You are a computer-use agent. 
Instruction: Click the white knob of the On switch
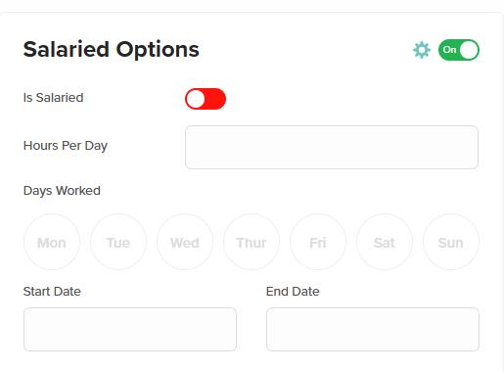pos(469,50)
